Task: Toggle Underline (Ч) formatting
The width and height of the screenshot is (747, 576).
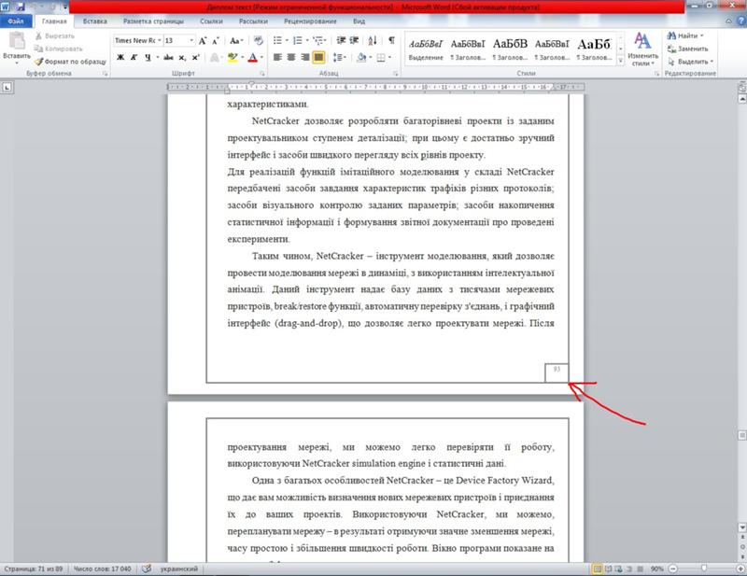Action: [148, 57]
